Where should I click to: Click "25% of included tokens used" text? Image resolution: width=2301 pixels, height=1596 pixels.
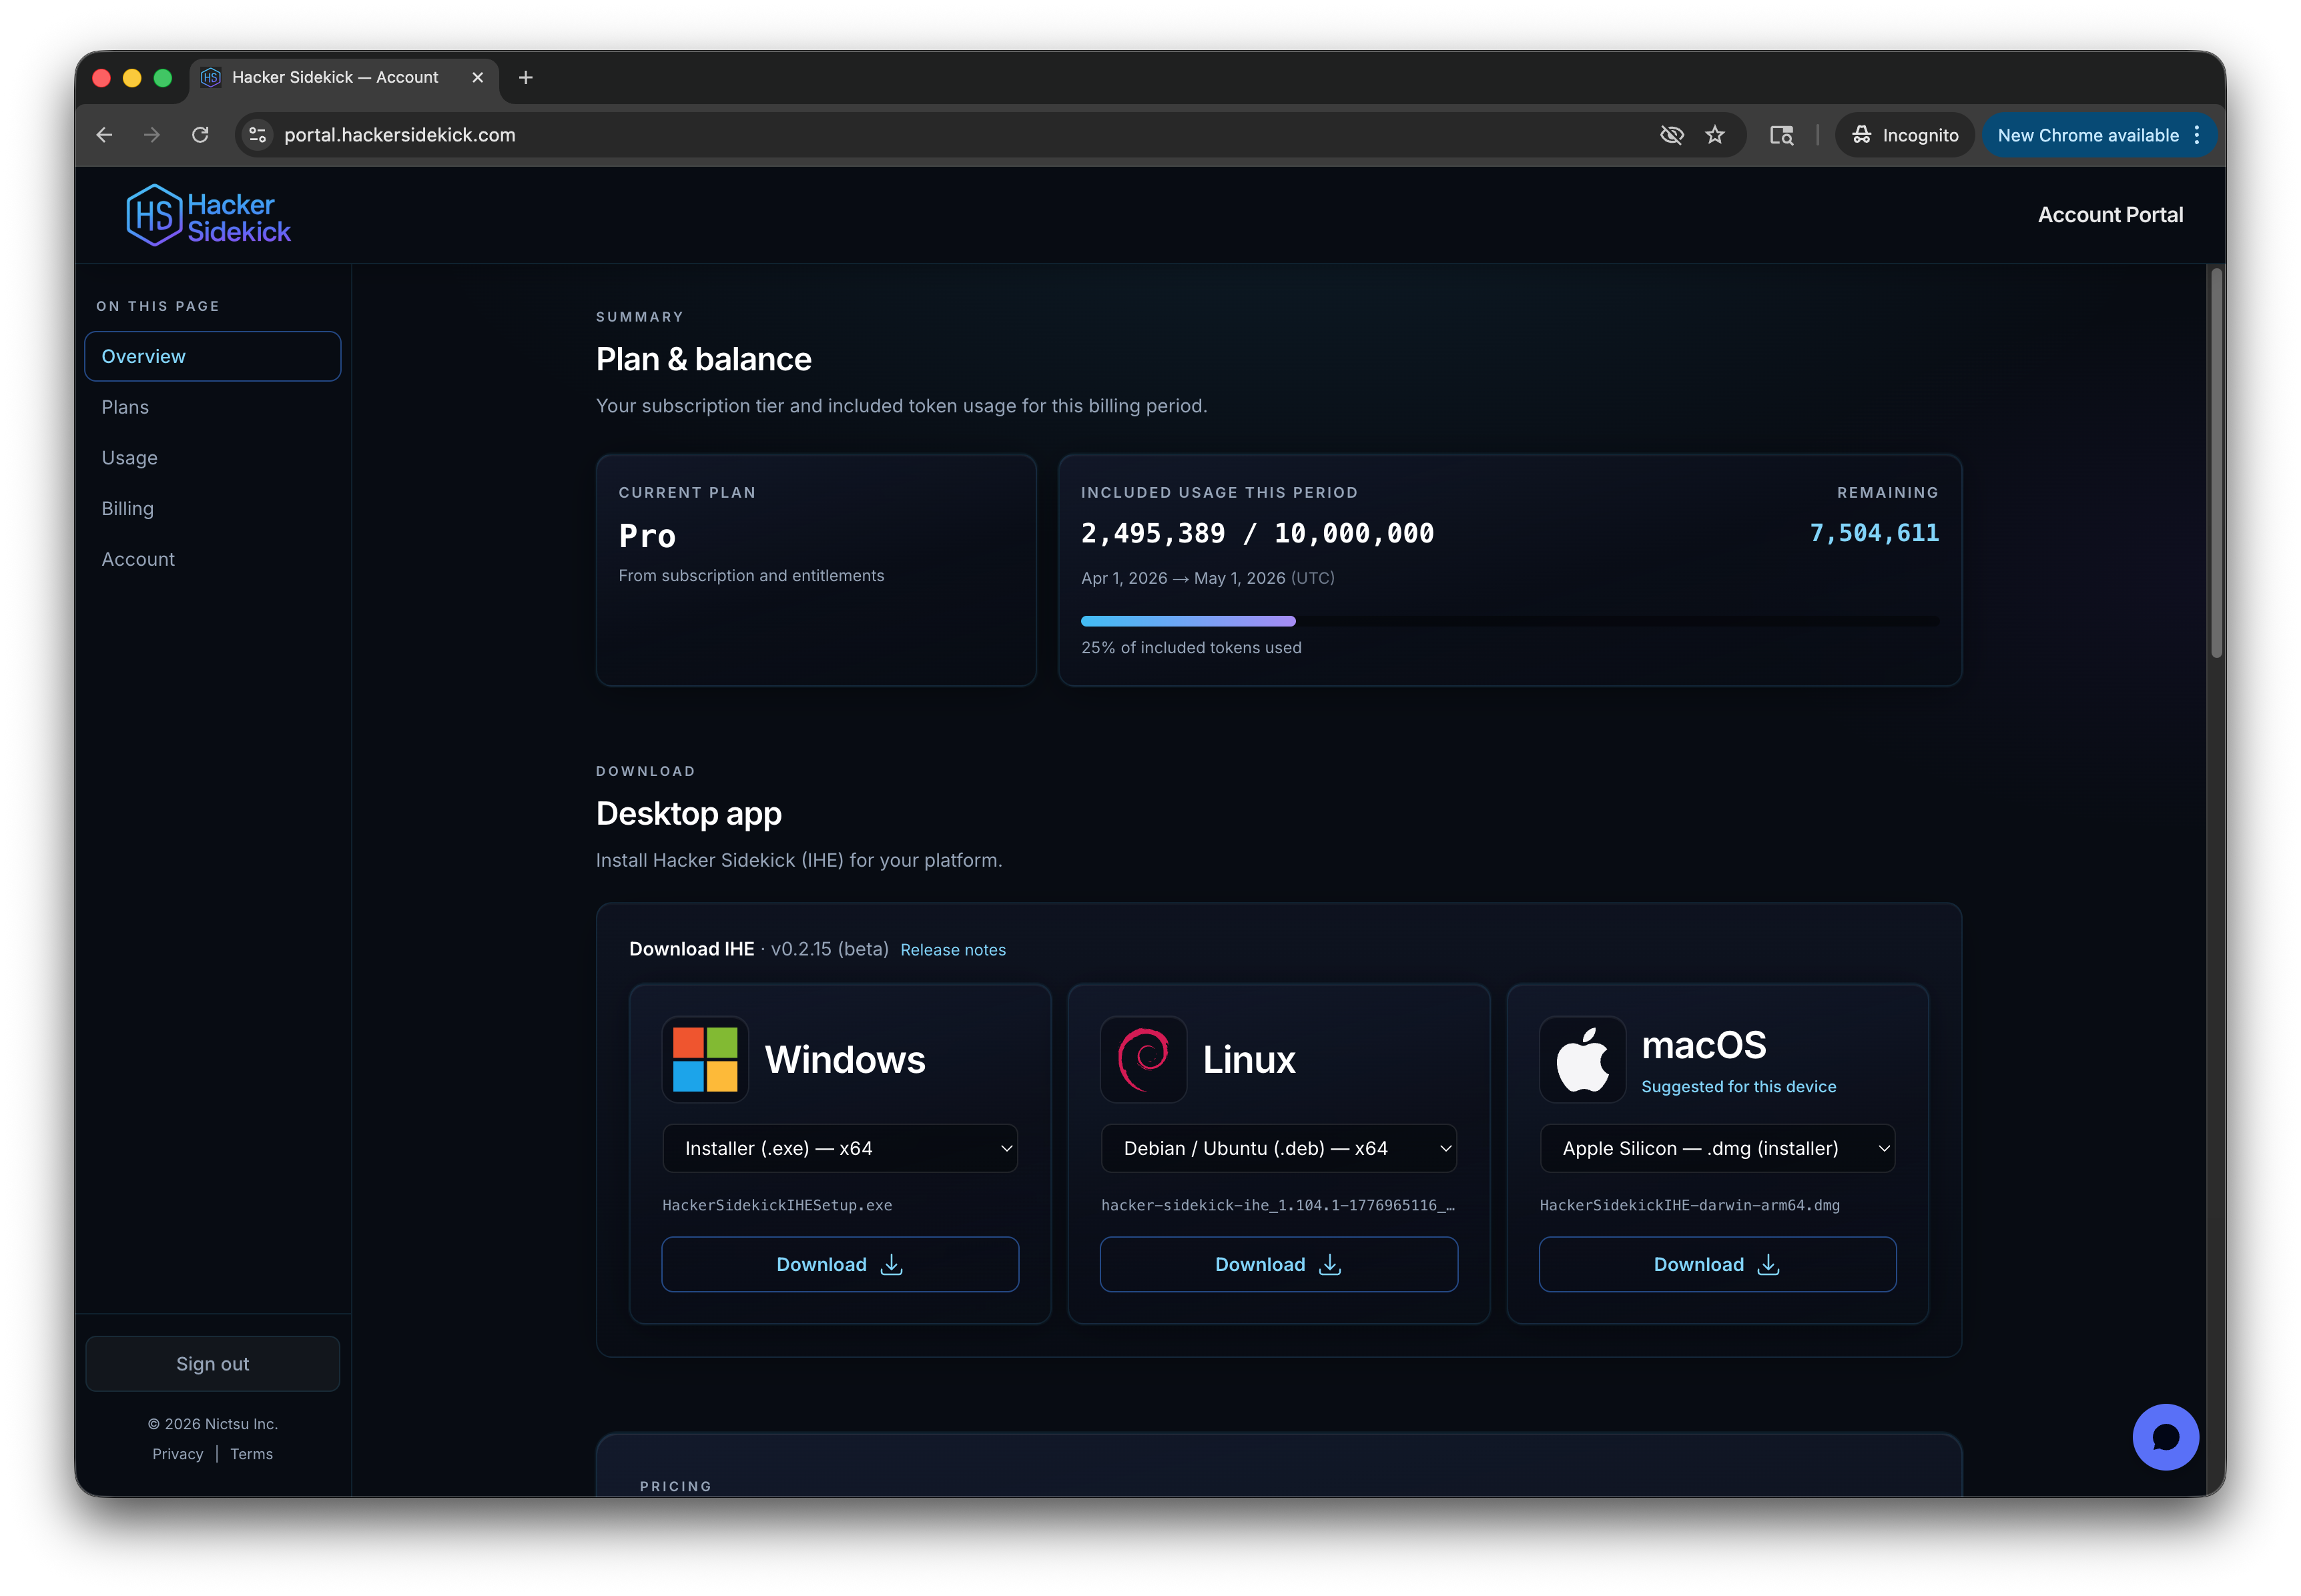point(1191,647)
